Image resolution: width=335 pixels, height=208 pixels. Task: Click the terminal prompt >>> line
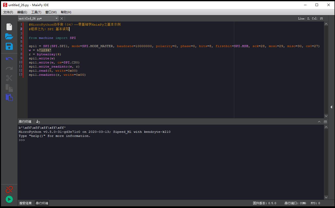point(22,140)
